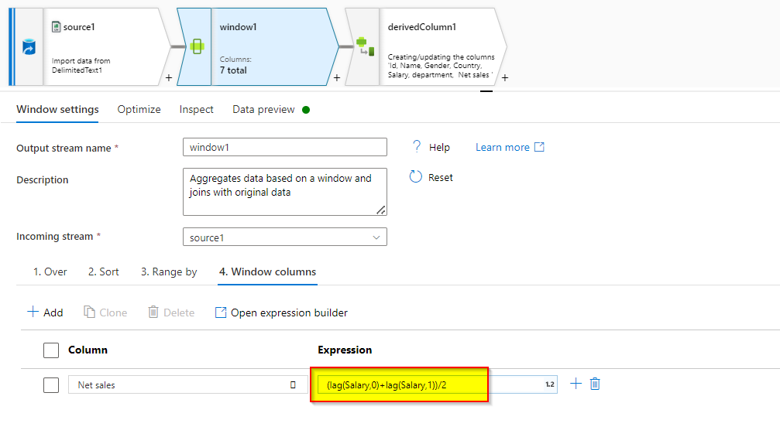Toggle the select-all Column header checkbox
Image resolution: width=780 pixels, height=444 pixels.
51,350
